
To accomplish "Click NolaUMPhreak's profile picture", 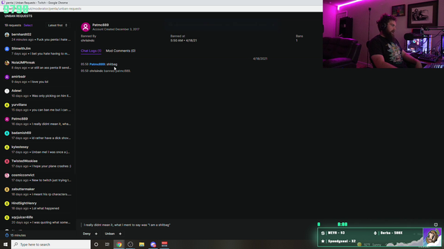I will (x=7, y=63).
